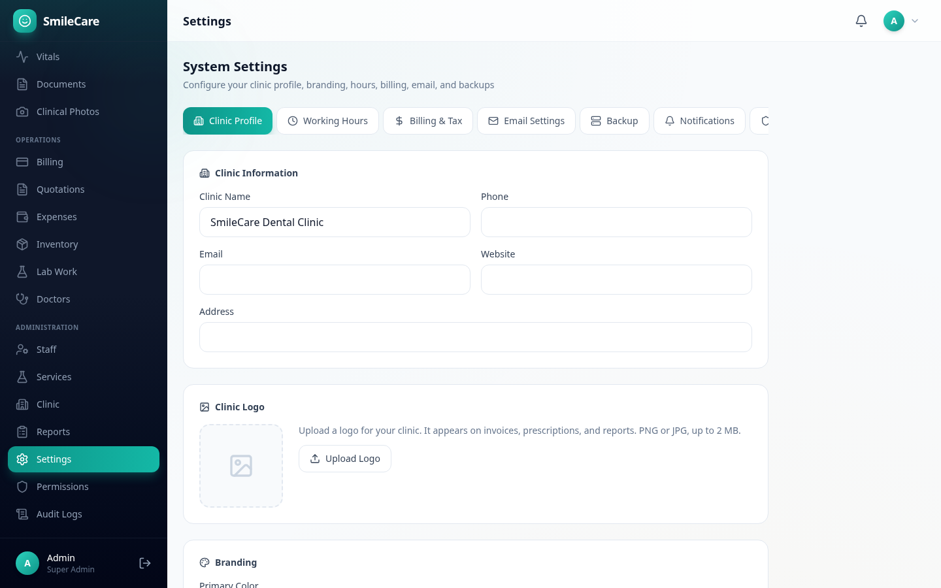Open Staff administration page
The image size is (941, 588).
84,350
